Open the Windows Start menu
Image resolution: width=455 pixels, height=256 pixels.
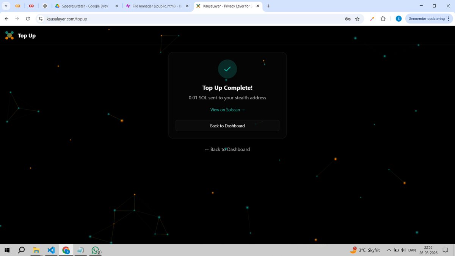7,250
